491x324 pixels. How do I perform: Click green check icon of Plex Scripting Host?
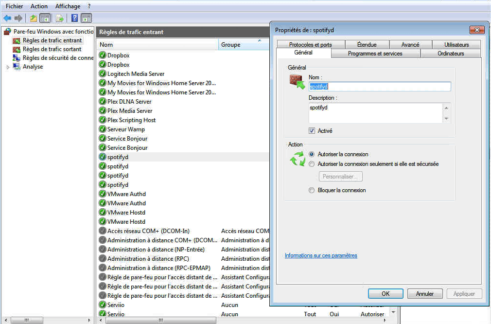[103, 120]
